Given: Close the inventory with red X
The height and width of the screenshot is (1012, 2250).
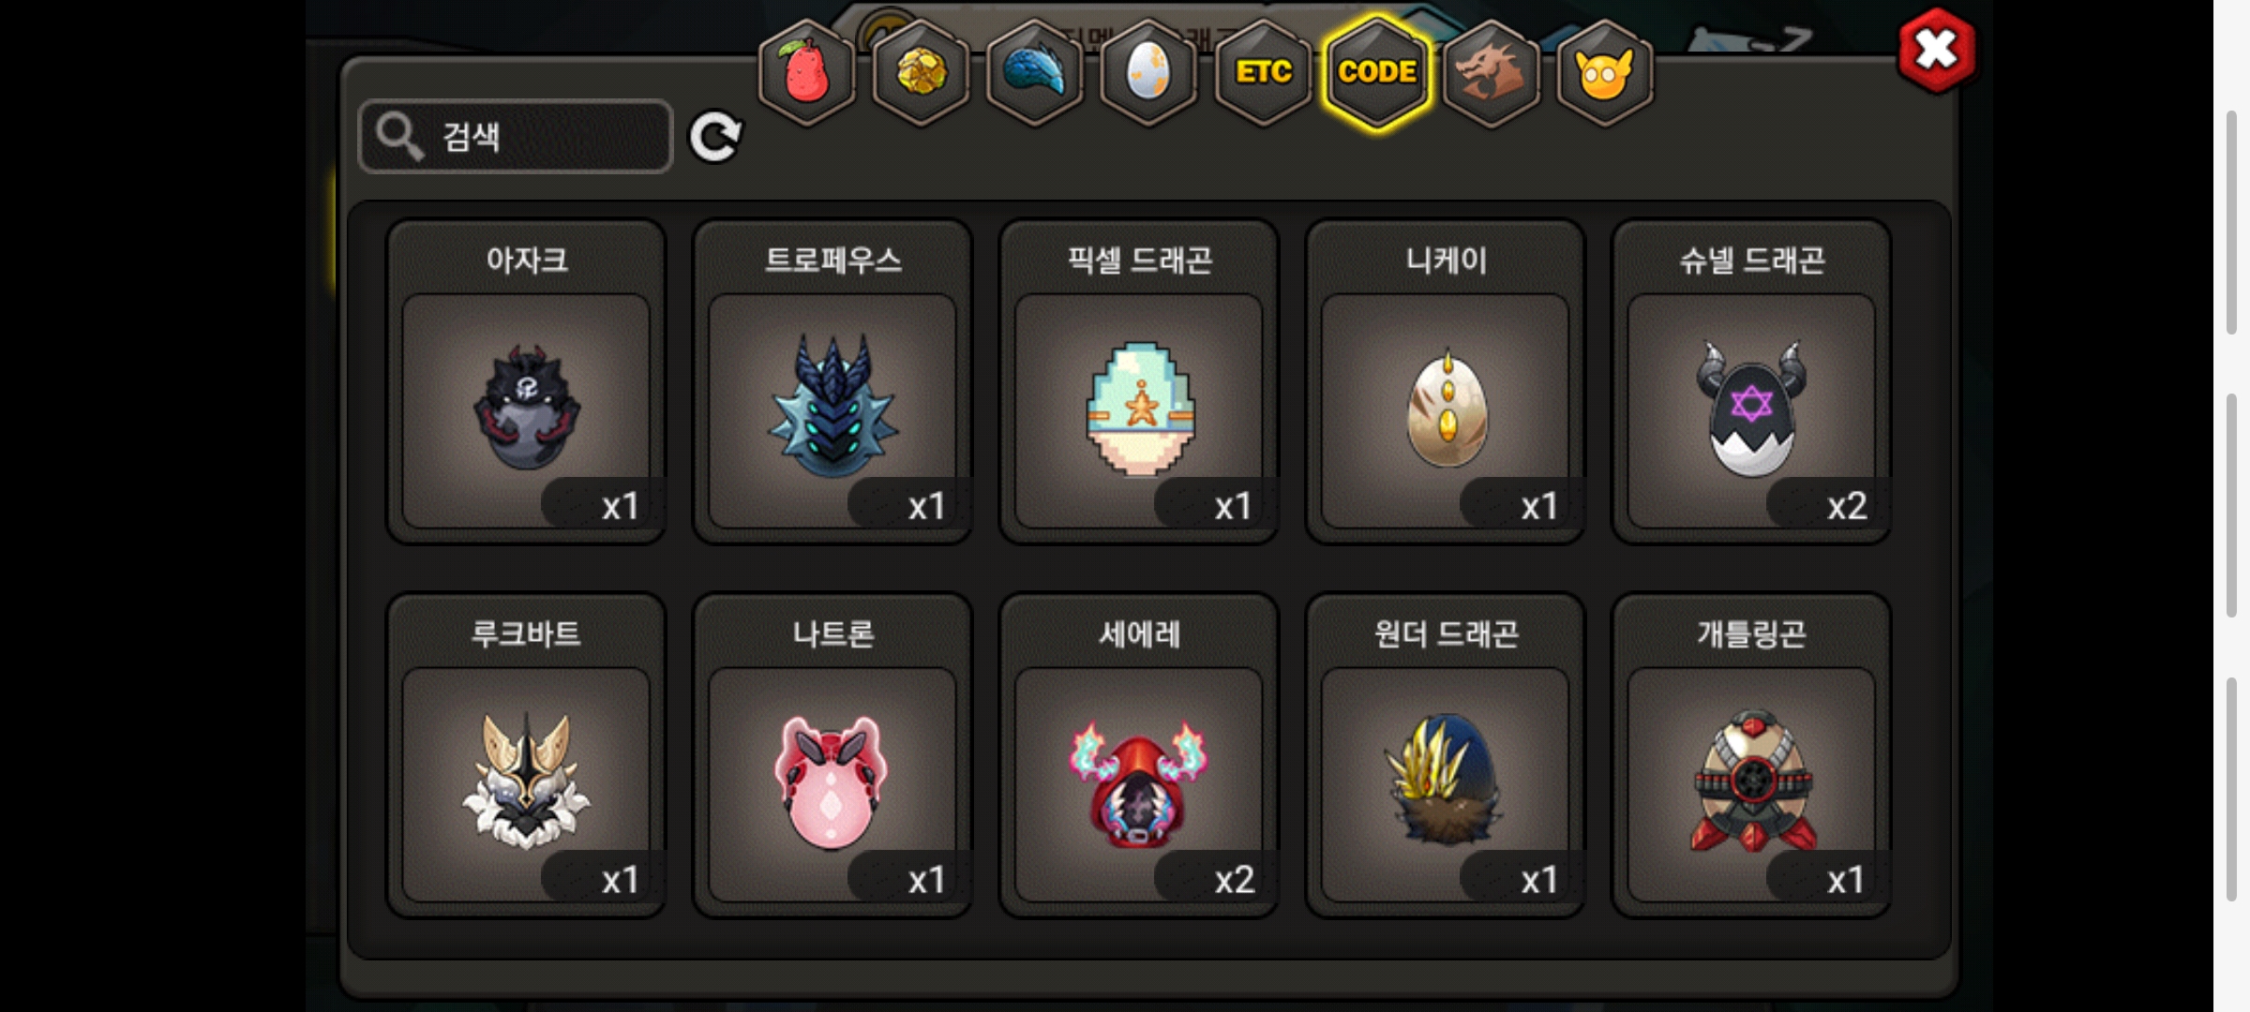Looking at the screenshot, I should (x=1936, y=51).
